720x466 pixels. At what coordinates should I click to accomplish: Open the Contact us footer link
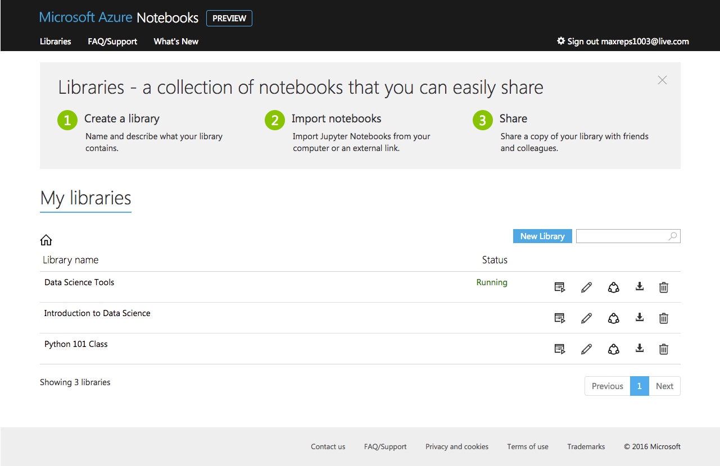pyautogui.click(x=328, y=447)
